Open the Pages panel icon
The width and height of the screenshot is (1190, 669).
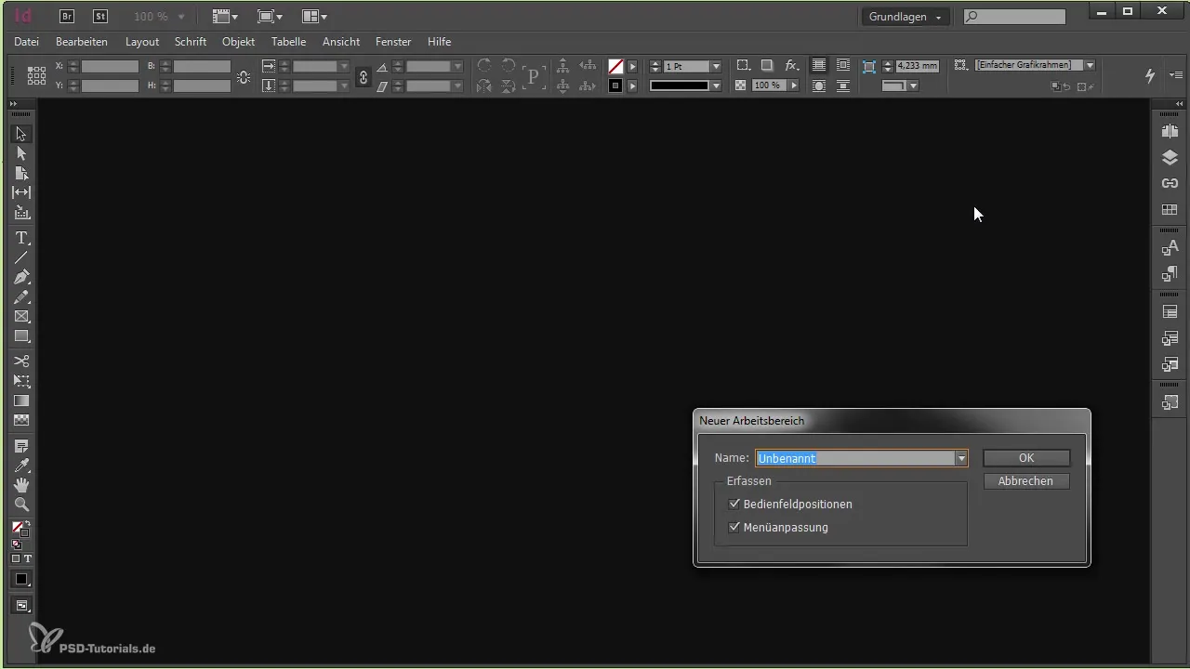click(1170, 131)
